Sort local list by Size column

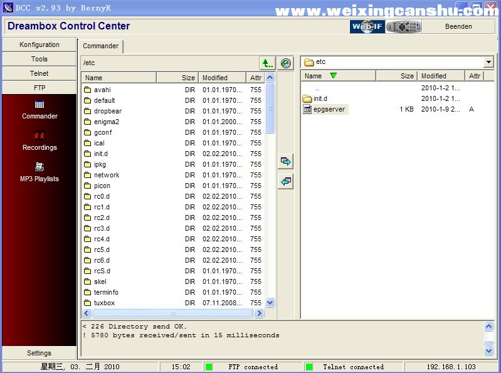pos(396,76)
